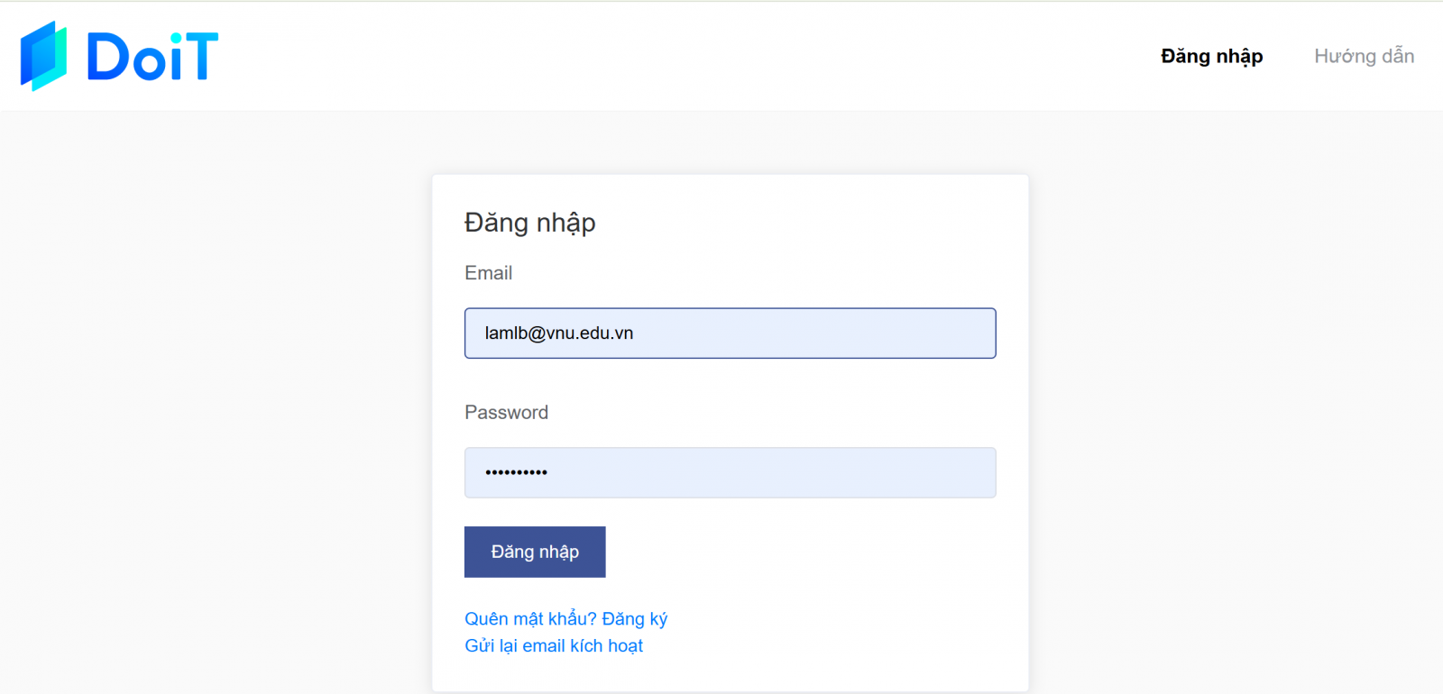
Task: Open the Quên mật khẩu? link
Action: click(530, 618)
